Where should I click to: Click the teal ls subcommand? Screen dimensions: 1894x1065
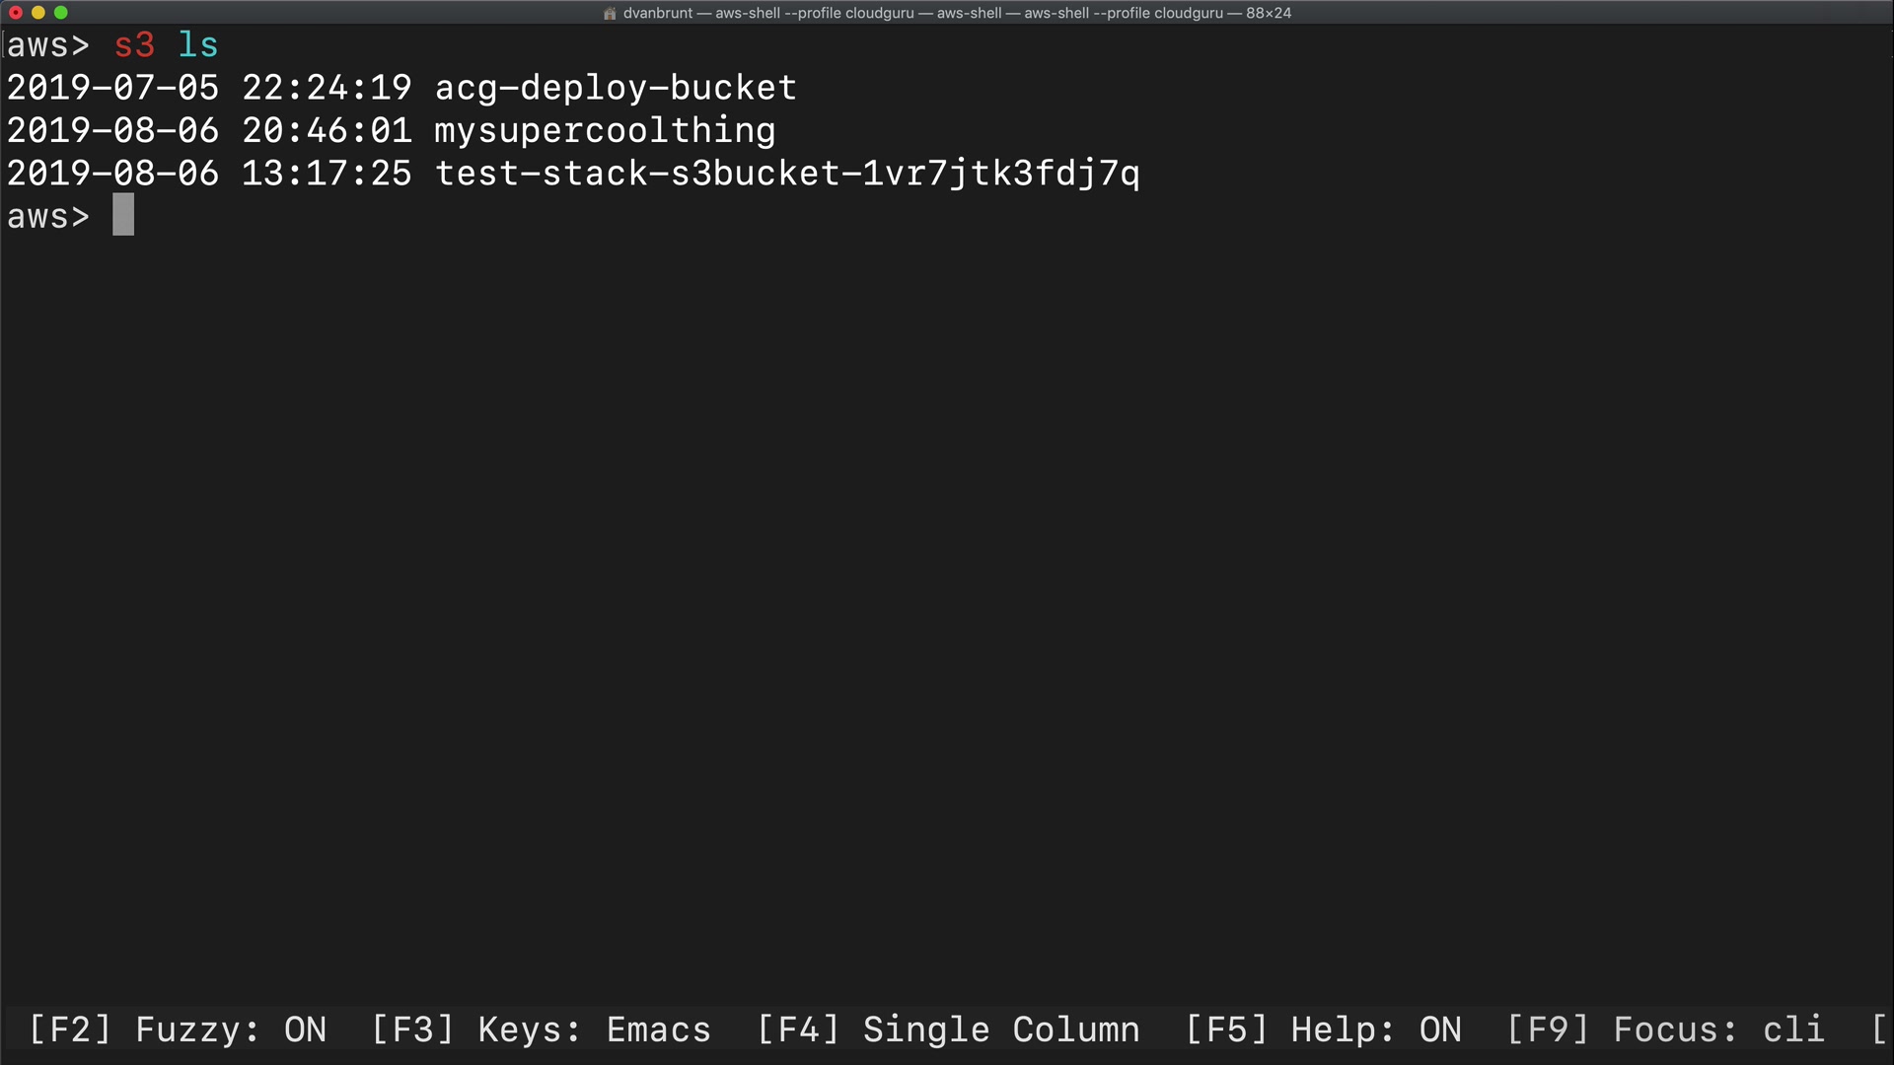pos(198,45)
